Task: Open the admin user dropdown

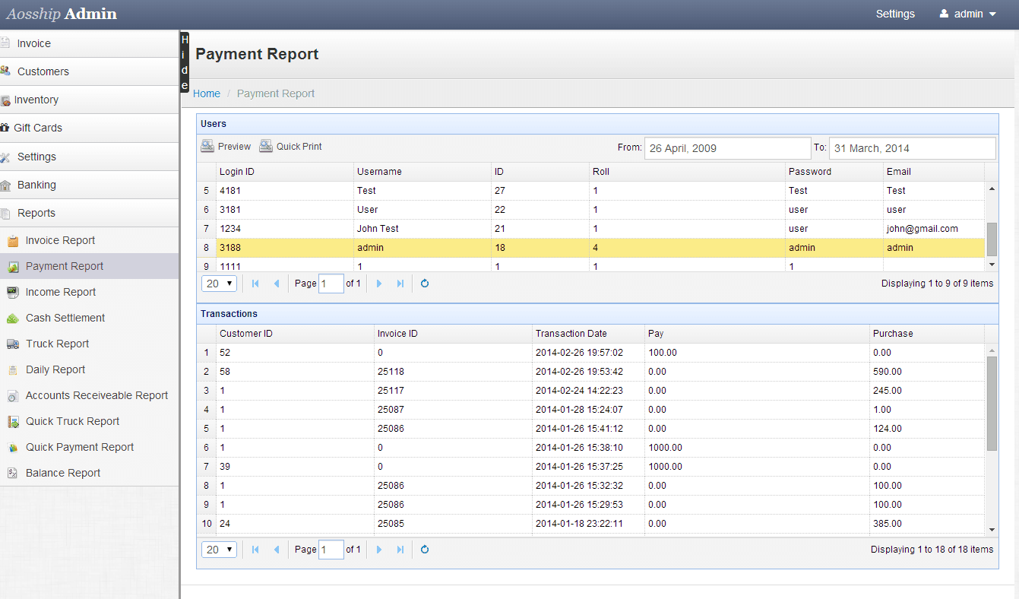Action: pos(967,14)
